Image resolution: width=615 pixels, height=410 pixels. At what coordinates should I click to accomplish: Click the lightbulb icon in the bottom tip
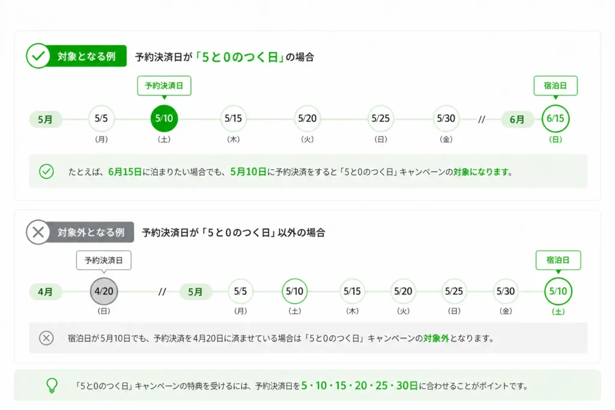52,385
